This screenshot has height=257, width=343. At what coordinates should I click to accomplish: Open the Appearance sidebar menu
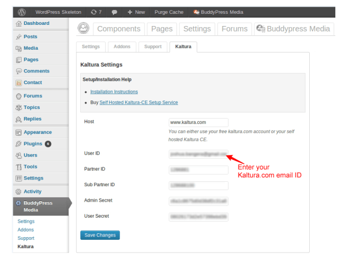click(x=38, y=133)
